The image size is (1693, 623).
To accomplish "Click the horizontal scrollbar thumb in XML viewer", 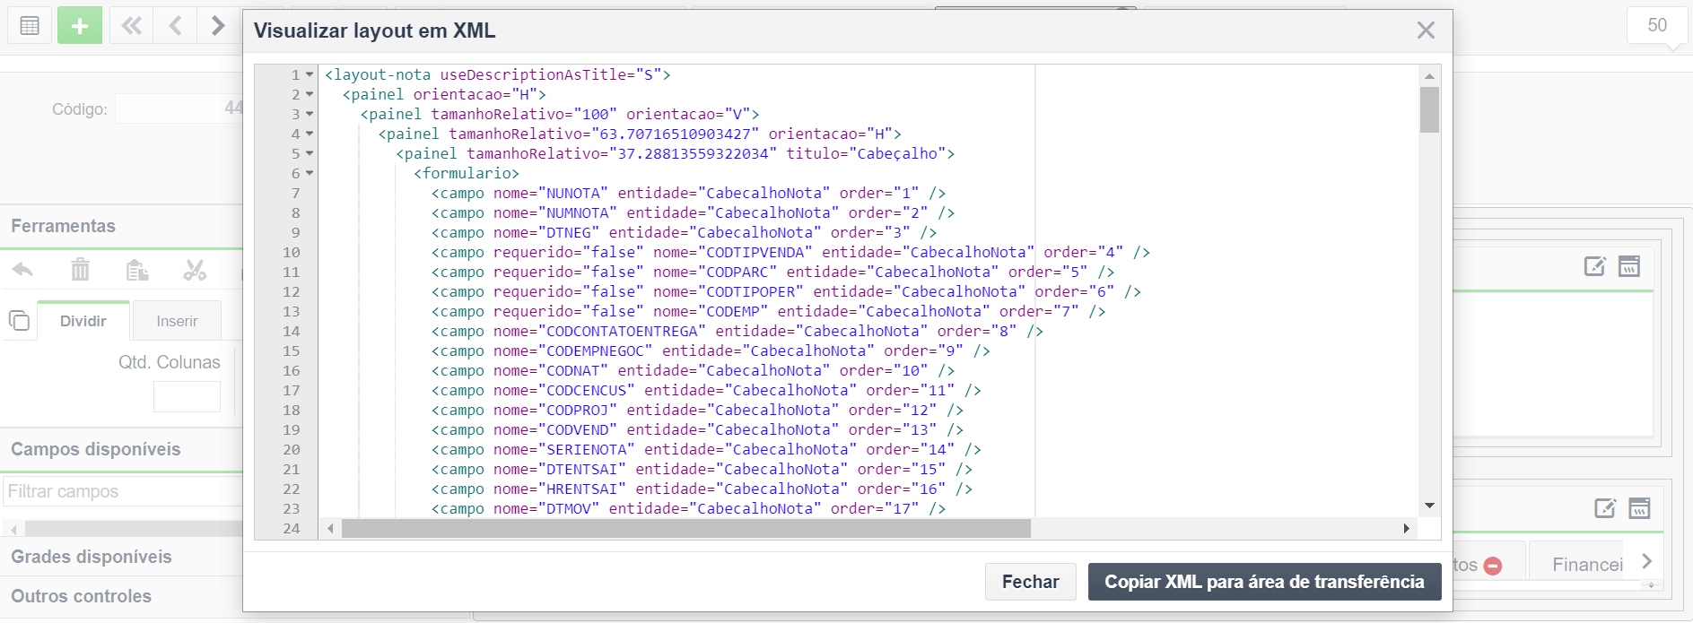I will 686,529.
